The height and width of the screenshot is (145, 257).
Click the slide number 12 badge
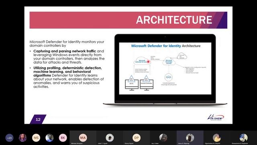click(x=38, y=119)
